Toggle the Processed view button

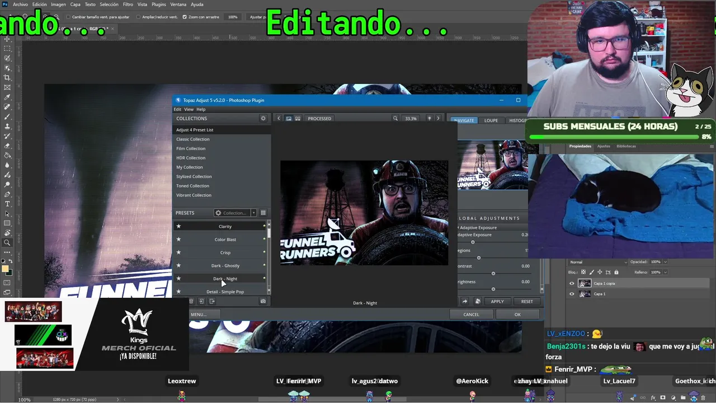coord(319,119)
